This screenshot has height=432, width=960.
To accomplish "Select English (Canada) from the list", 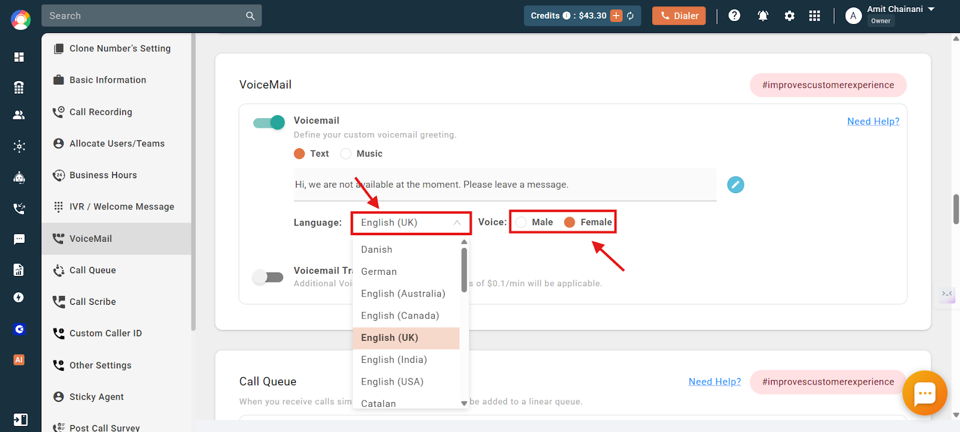I will (x=406, y=316).
